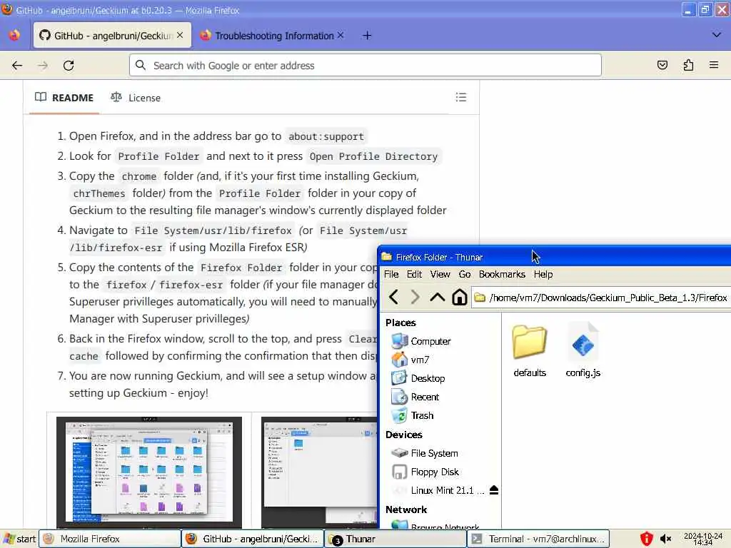Open the Pocket save icon in Firefox
Image resolution: width=731 pixels, height=548 pixels.
(x=662, y=65)
